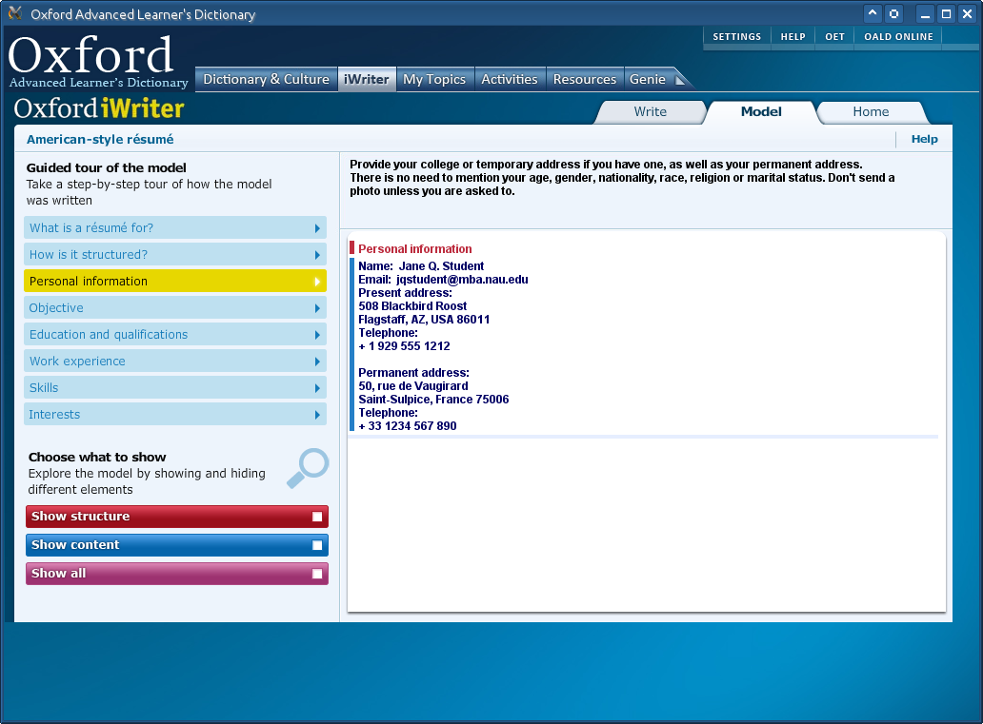Viewport: 983px width, 724px height.
Task: Click the up-arrow title bar button
Action: [873, 13]
